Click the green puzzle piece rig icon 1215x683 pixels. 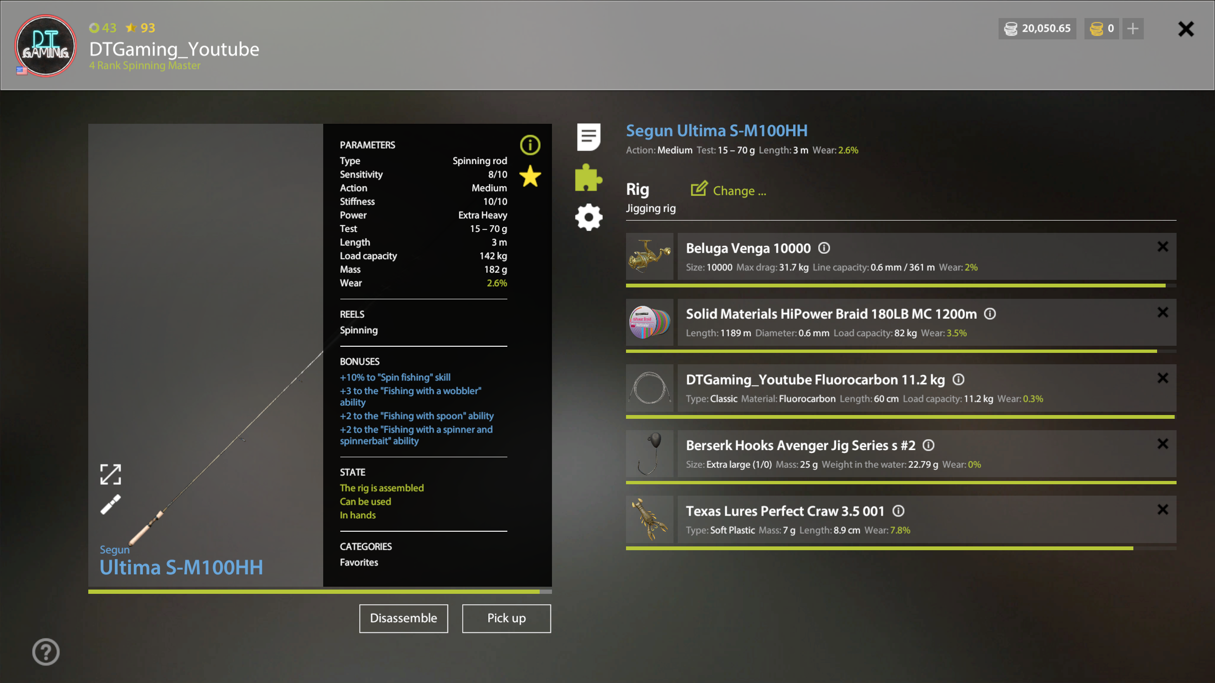click(588, 177)
